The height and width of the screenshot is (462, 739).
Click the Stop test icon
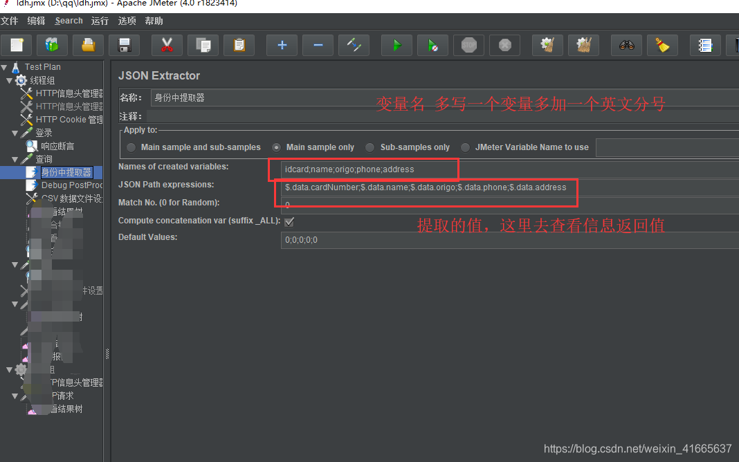(469, 45)
